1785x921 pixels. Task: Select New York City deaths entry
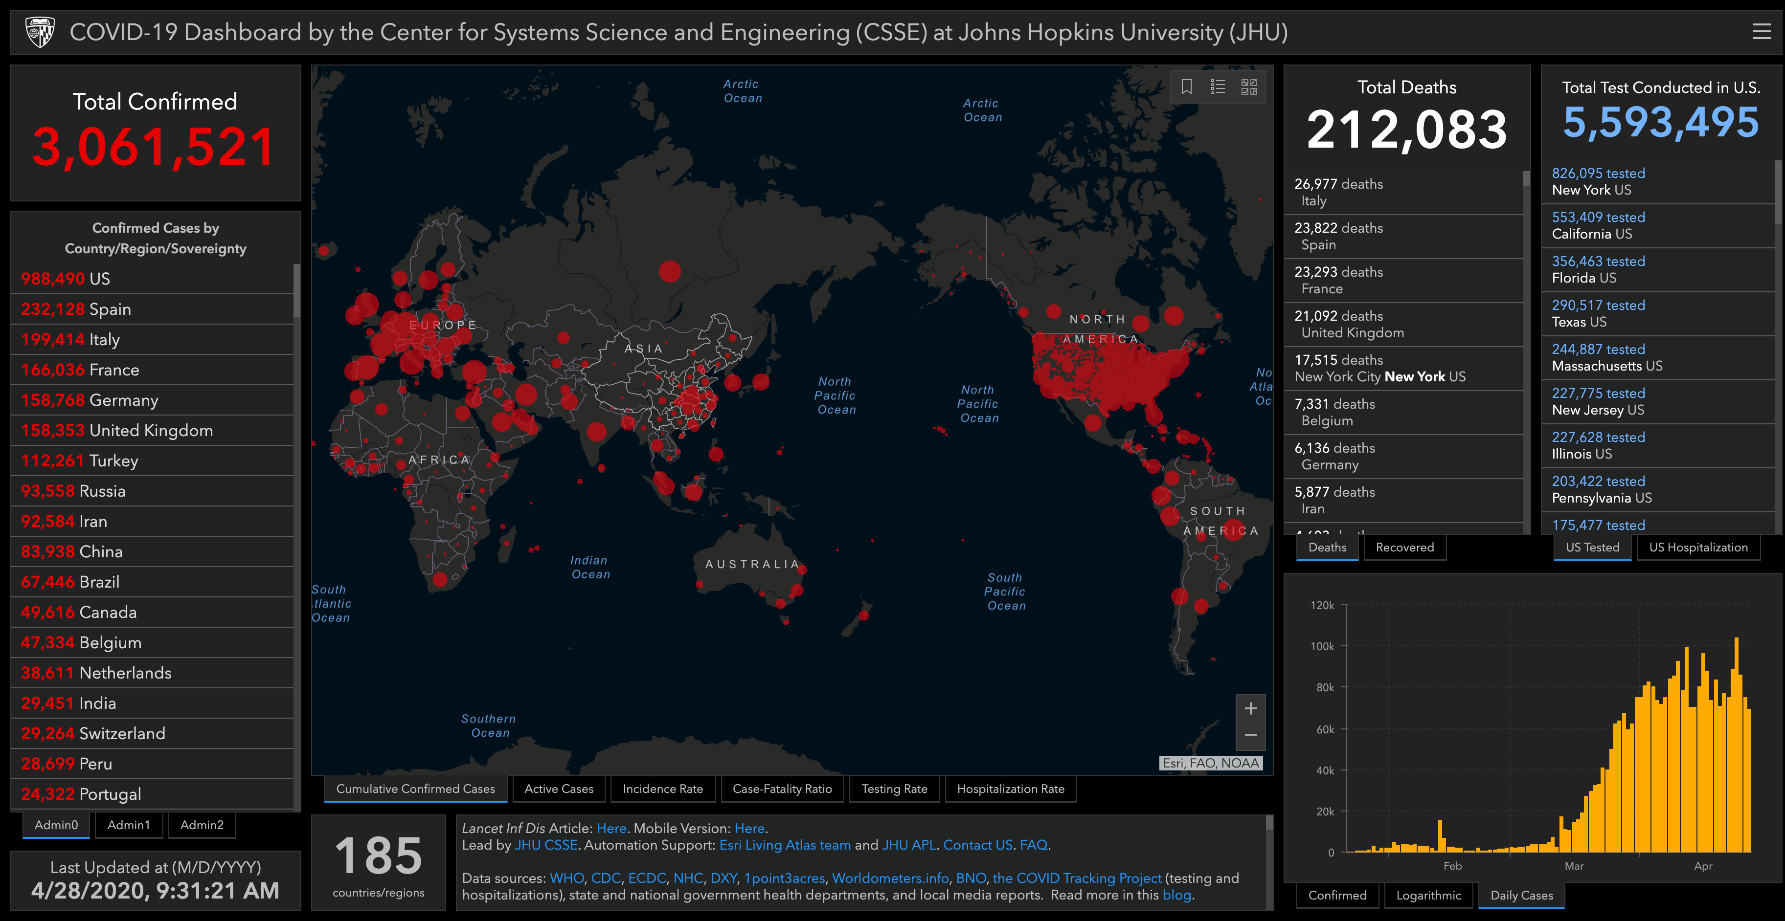pyautogui.click(x=1403, y=368)
